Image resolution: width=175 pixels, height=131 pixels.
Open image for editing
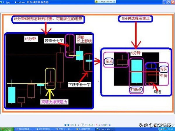106,125
